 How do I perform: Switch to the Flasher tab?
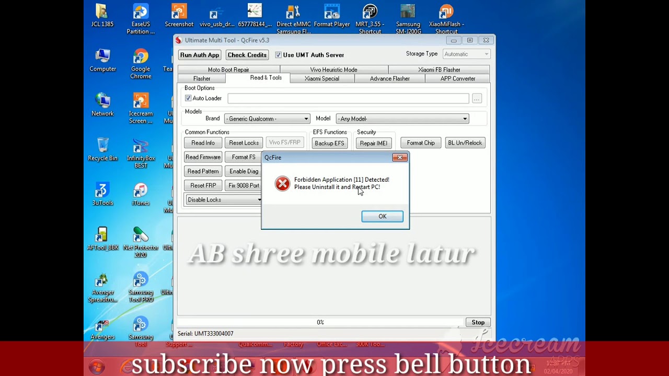coord(202,78)
